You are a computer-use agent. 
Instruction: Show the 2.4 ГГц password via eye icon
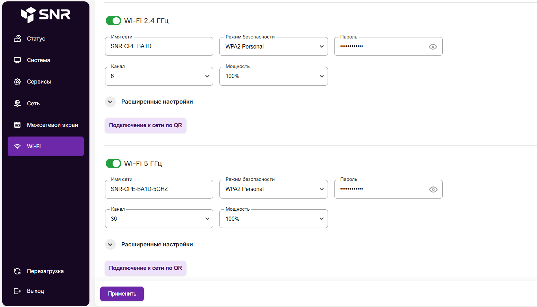(433, 47)
